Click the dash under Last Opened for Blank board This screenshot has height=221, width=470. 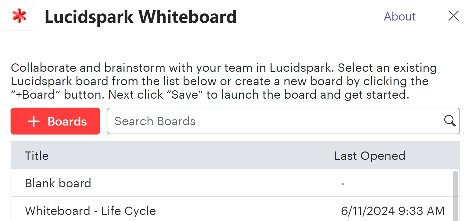pos(342,183)
